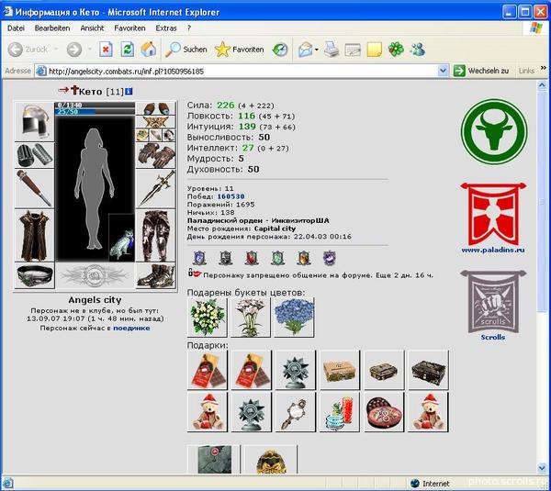This screenshot has height=491, width=551.
Task: Click inside the address URL field
Action: coord(242,71)
